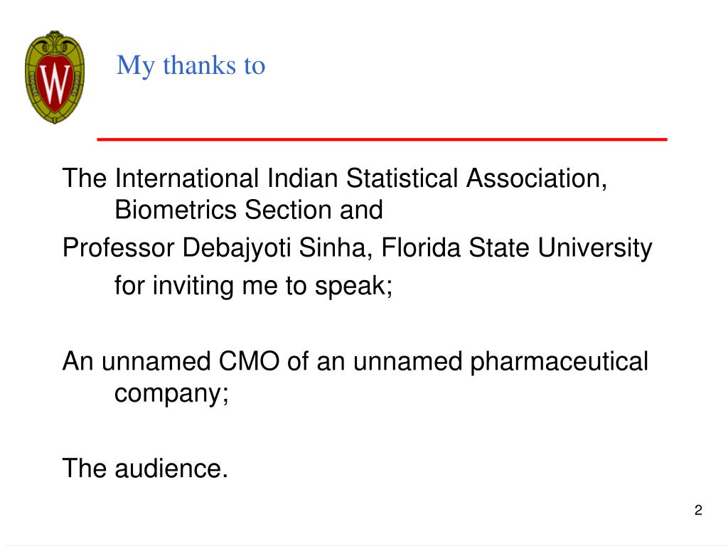Viewport: 728px width, 546px height.
Task: Click the text 'The audience.'
Action: point(145,468)
